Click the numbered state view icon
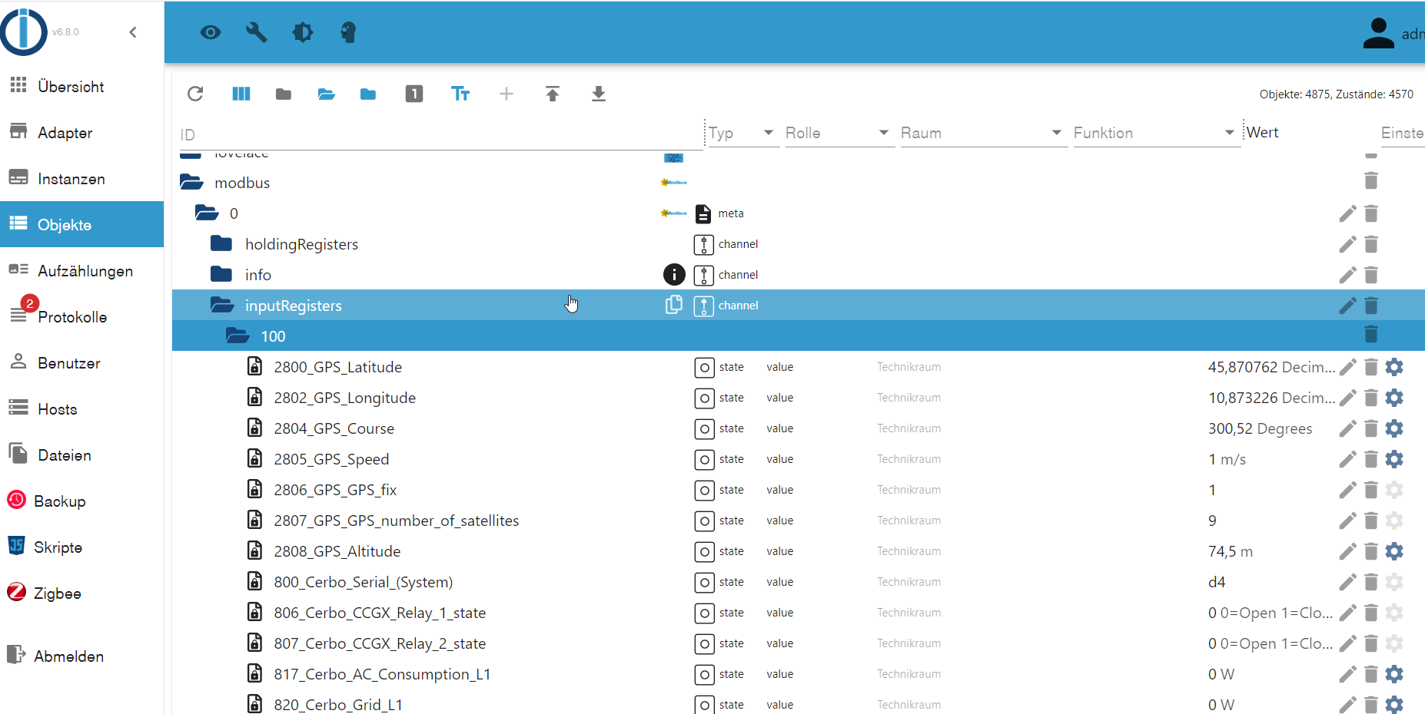 pyautogui.click(x=414, y=94)
